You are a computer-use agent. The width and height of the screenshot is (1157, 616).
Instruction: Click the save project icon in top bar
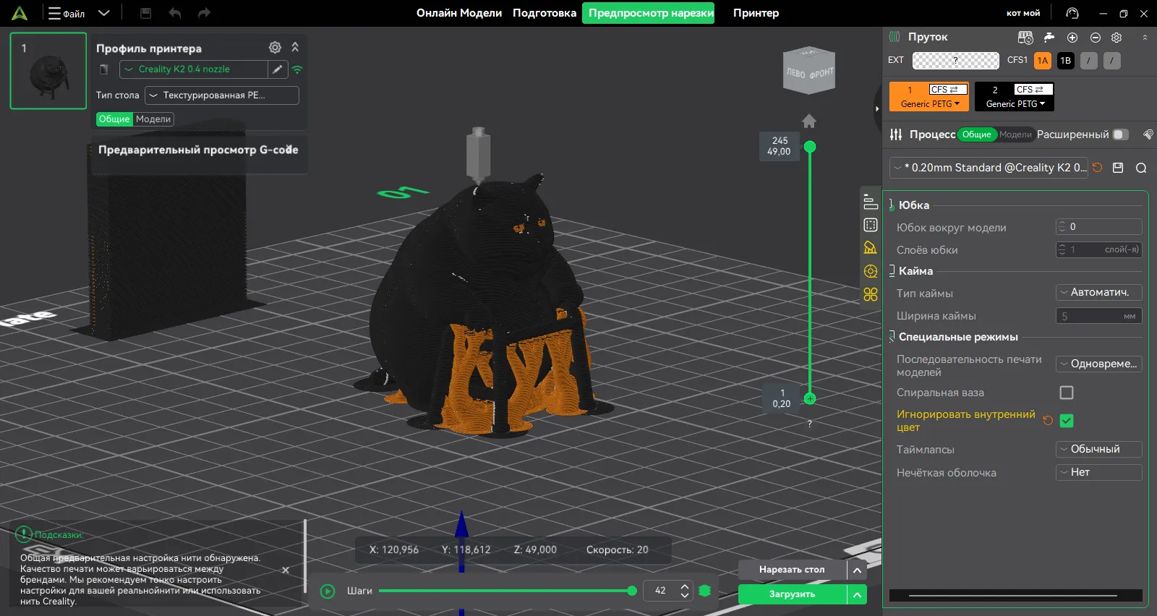145,13
